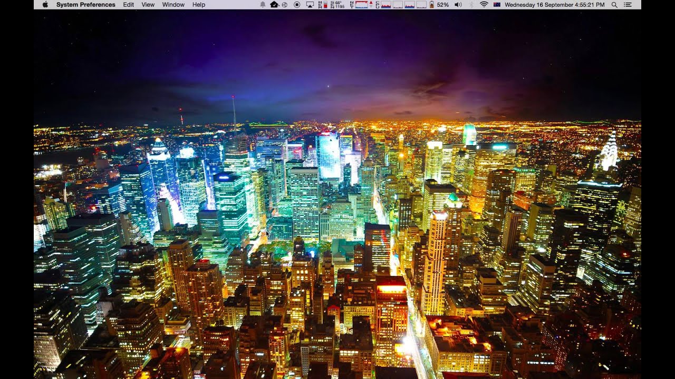The width and height of the screenshot is (675, 379).
Task: Open the Australian flag input source menu
Action: pos(497,5)
